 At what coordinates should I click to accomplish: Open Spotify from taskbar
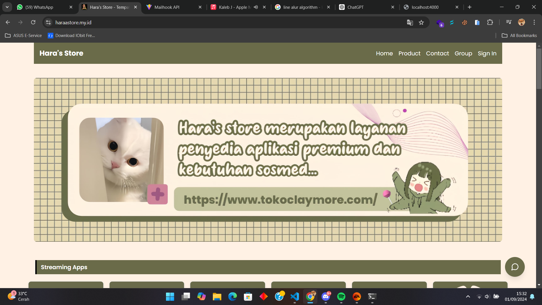[x=341, y=297]
